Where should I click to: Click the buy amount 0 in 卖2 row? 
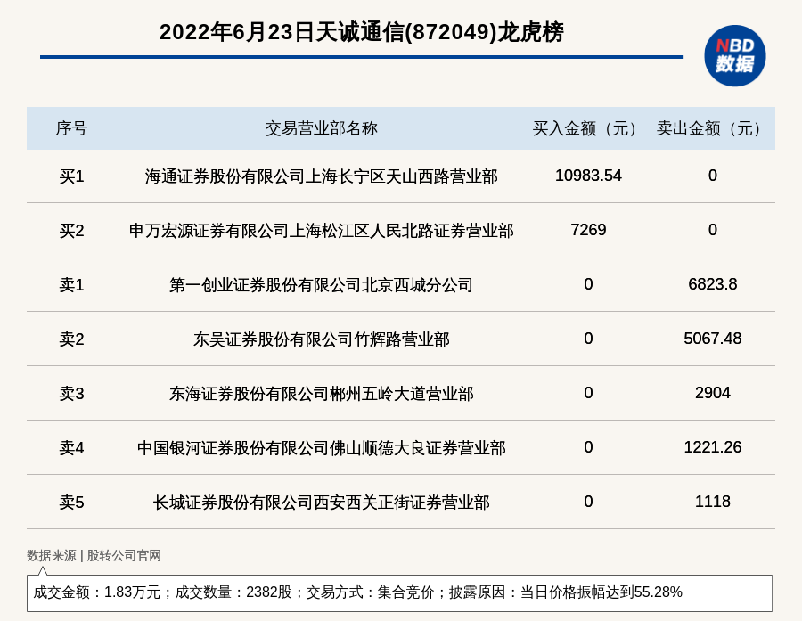[x=588, y=339]
